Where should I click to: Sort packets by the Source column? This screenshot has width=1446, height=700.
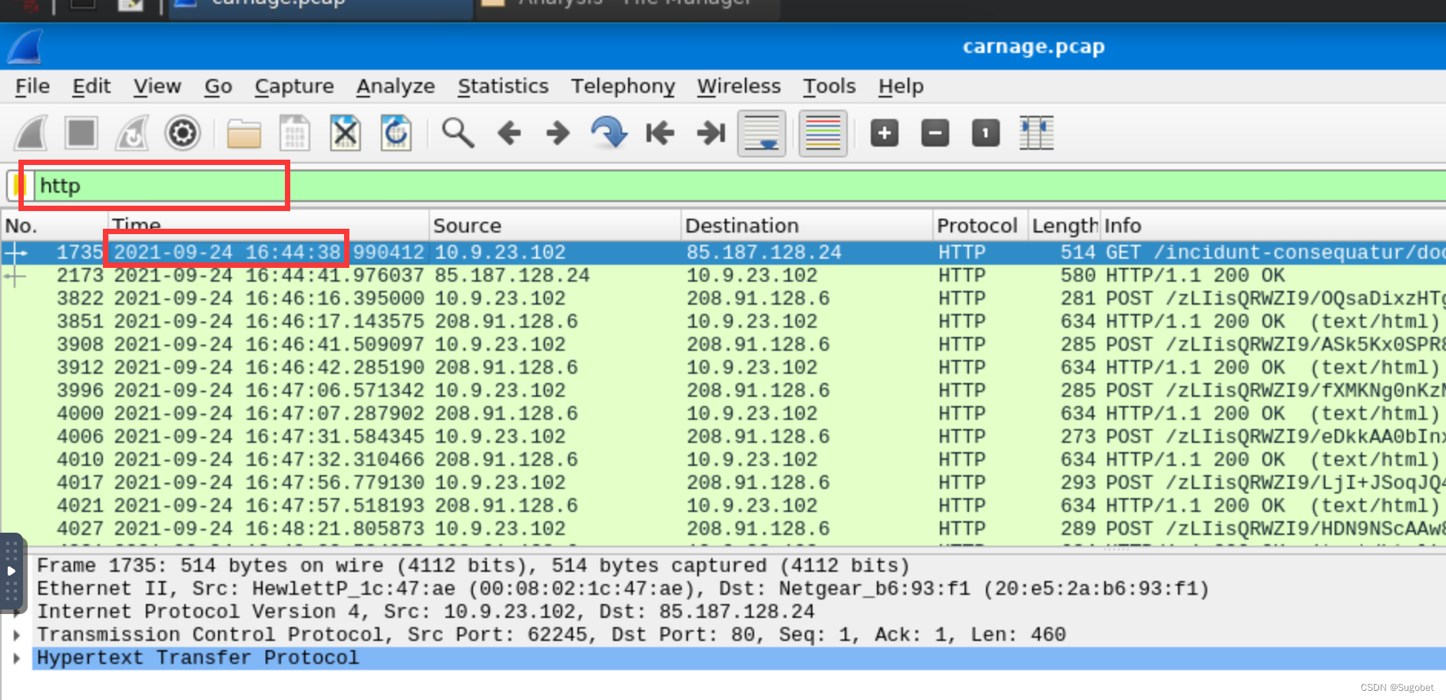(x=554, y=226)
